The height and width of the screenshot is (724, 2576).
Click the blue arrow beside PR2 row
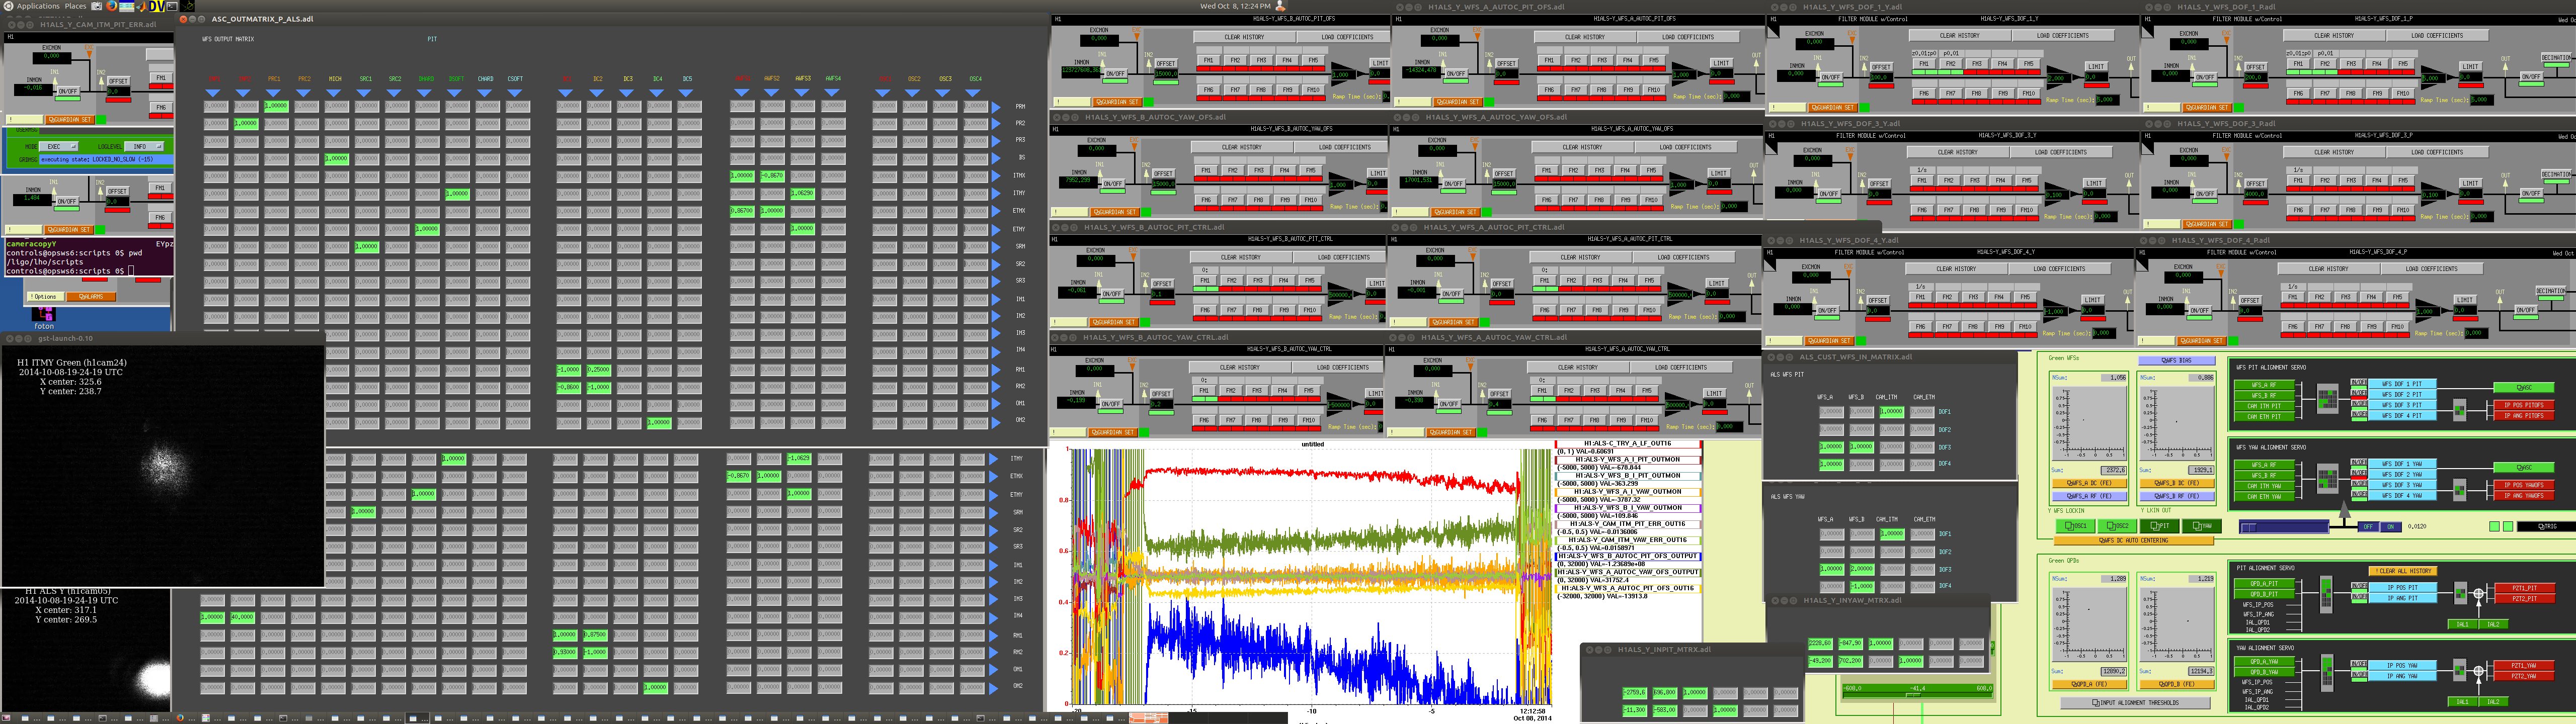coord(996,123)
